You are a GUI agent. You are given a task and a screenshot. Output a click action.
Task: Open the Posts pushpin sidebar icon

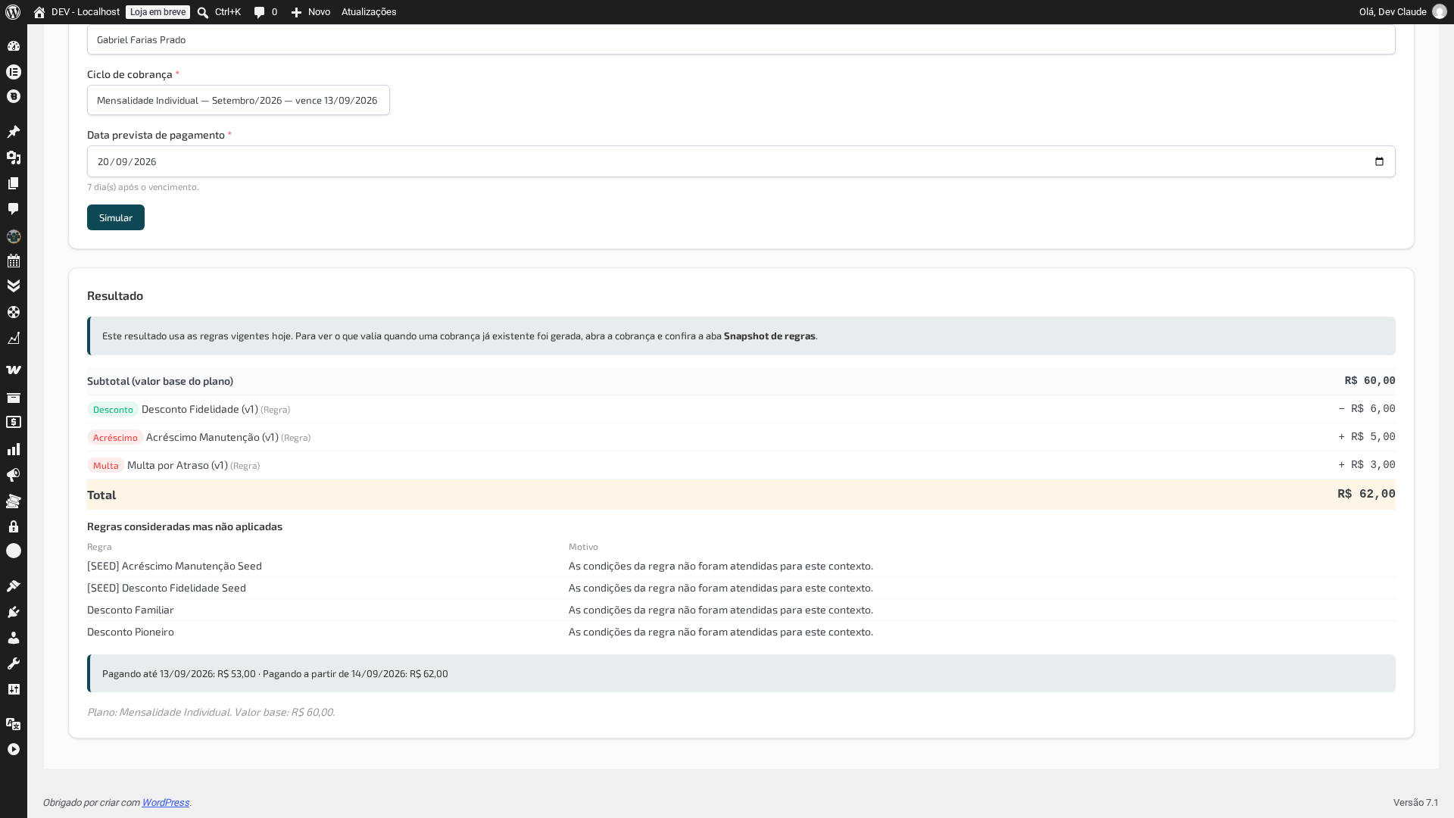coord(14,132)
